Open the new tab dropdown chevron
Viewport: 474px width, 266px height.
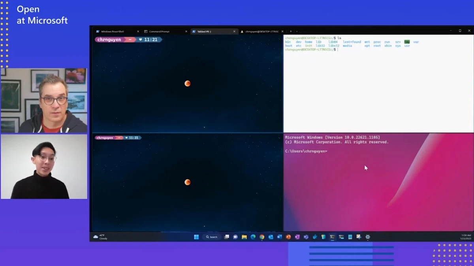pyautogui.click(x=297, y=31)
